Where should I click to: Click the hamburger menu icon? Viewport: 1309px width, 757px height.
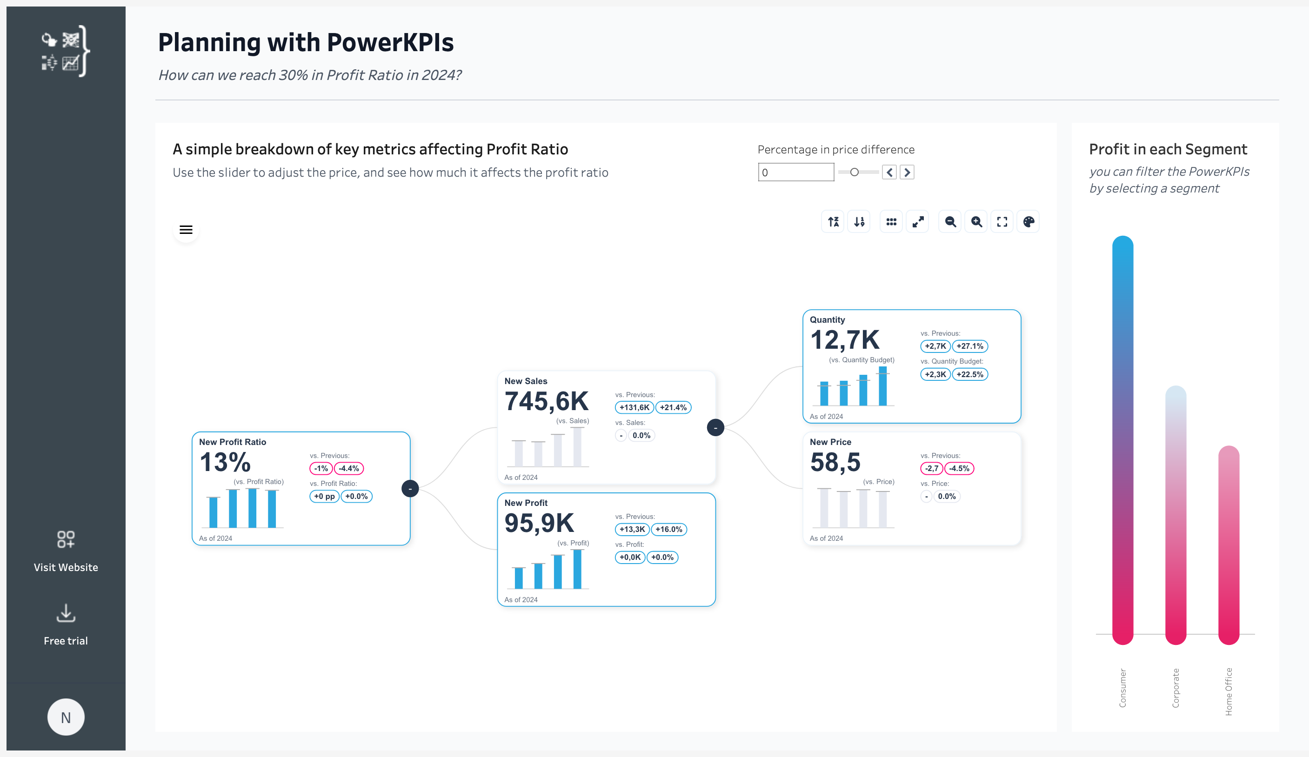[186, 230]
